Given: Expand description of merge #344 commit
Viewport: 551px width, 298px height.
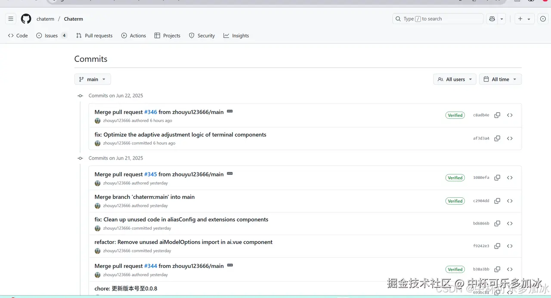Looking at the screenshot, I should click(x=230, y=265).
